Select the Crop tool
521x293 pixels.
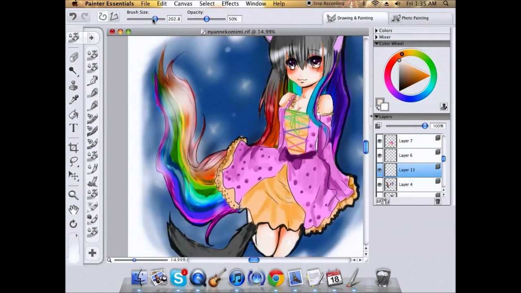pyautogui.click(x=74, y=147)
